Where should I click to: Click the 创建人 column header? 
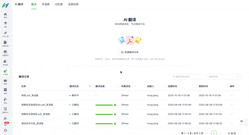[x=151, y=86]
